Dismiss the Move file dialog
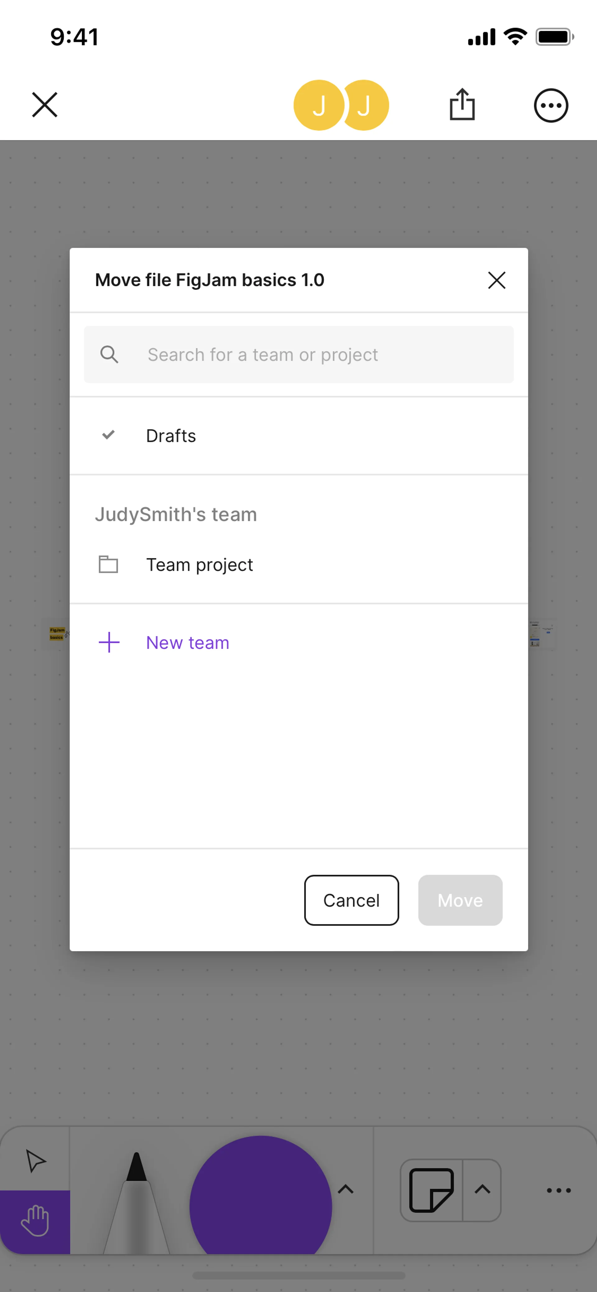 [x=496, y=280]
